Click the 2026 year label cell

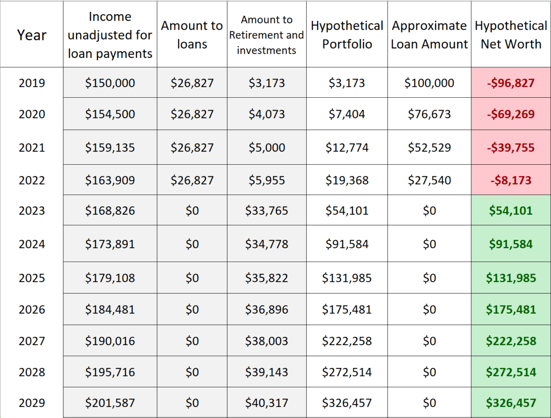pyautogui.click(x=32, y=309)
